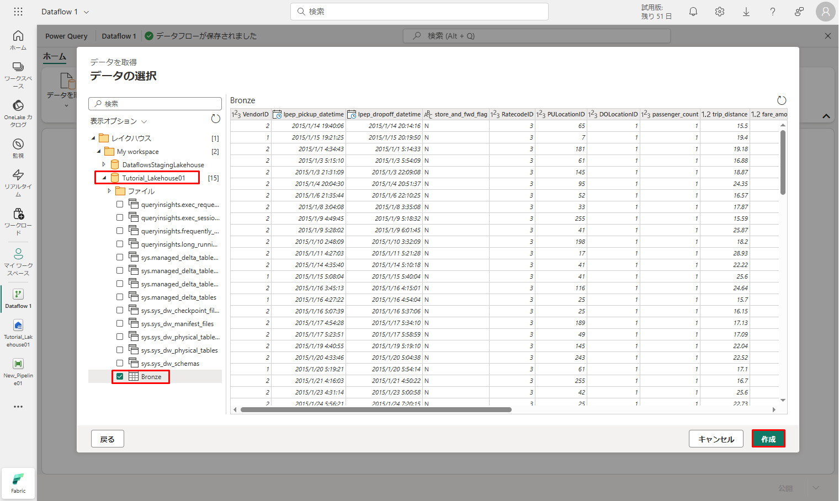Open the Workloads icon in sidebar

coord(18,221)
